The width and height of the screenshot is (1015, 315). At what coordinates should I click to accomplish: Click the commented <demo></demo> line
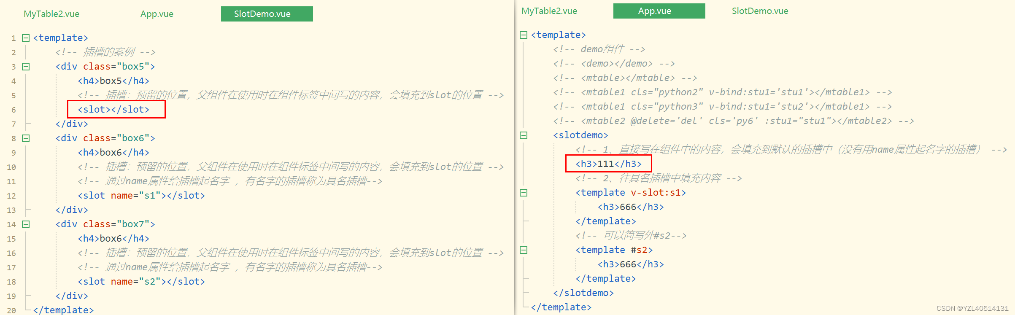614,64
